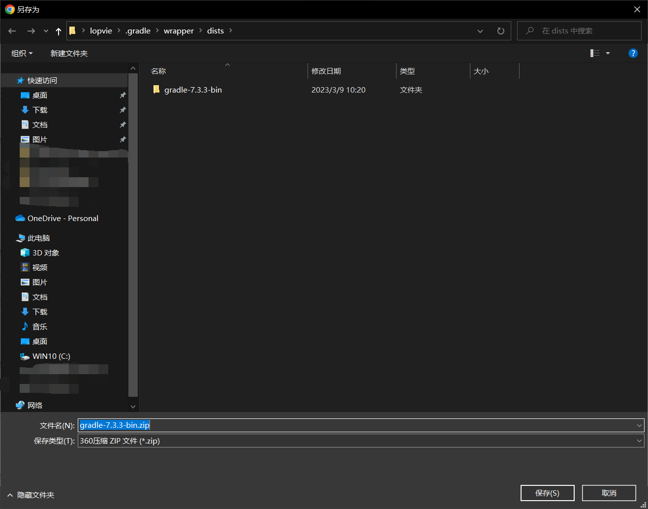The image size is (648, 509).
Task: Select the WIN10 (C:) drive icon
Action: pos(25,356)
